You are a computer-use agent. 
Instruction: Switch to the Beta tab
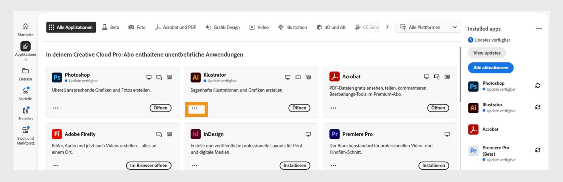pyautogui.click(x=111, y=27)
